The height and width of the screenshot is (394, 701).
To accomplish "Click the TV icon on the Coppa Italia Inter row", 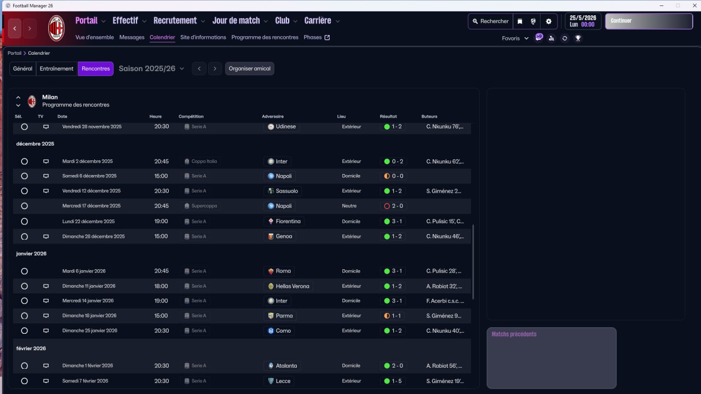I will point(46,161).
